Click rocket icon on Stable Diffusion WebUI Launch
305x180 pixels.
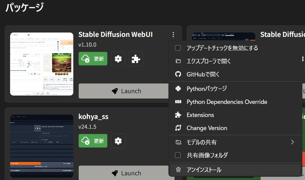tap(115, 91)
